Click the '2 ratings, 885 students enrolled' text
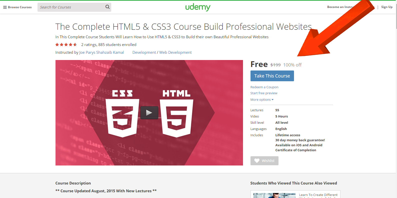 point(109,45)
